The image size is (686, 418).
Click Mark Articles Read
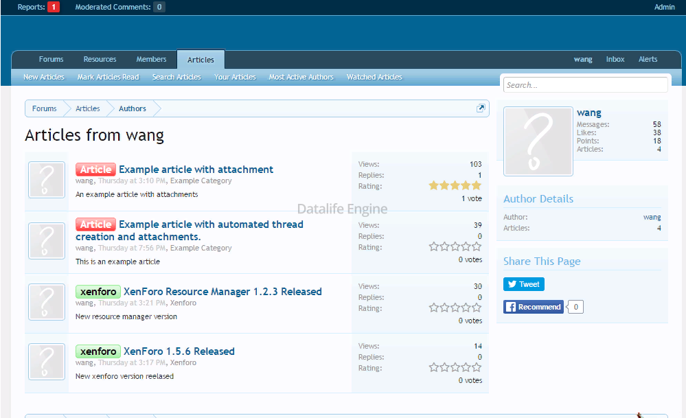tap(108, 77)
